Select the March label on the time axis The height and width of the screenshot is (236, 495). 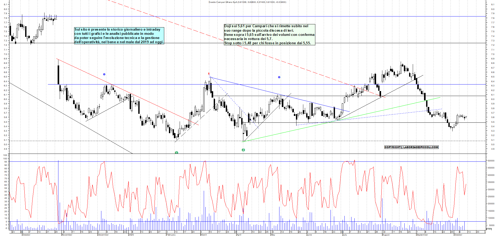tap(203, 235)
